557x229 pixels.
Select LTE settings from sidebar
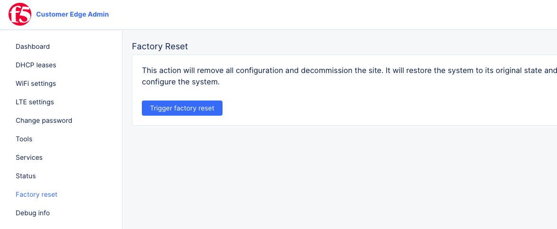[x=35, y=102]
